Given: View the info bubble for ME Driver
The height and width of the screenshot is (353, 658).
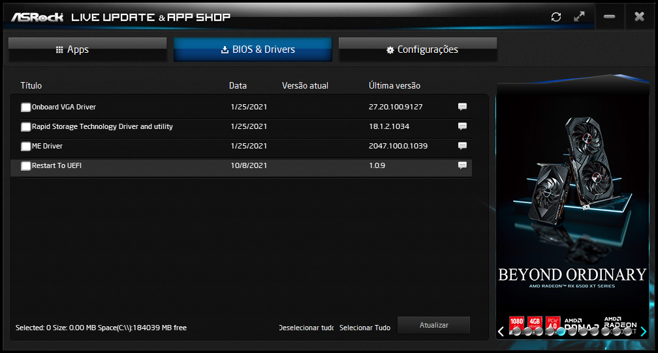Looking at the screenshot, I should (x=462, y=146).
